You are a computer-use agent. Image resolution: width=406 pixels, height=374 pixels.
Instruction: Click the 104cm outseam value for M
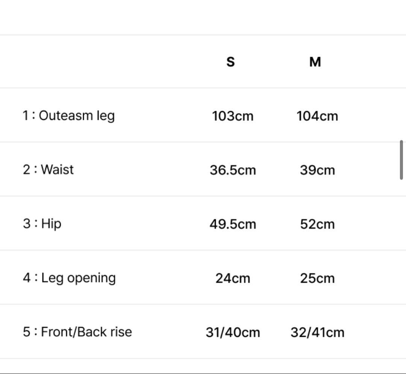pyautogui.click(x=317, y=116)
